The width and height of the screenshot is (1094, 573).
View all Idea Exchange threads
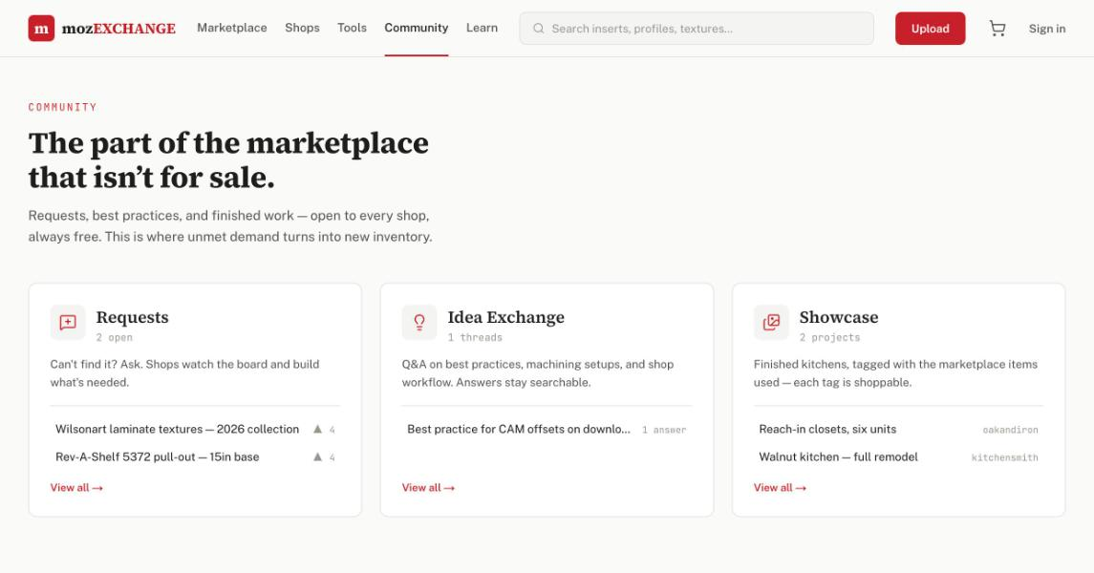[428, 488]
